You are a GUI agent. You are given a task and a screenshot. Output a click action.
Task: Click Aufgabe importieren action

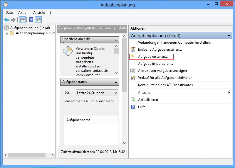155,64
